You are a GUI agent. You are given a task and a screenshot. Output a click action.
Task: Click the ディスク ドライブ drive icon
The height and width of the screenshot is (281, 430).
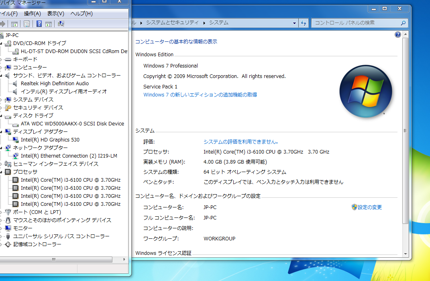click(x=8, y=116)
